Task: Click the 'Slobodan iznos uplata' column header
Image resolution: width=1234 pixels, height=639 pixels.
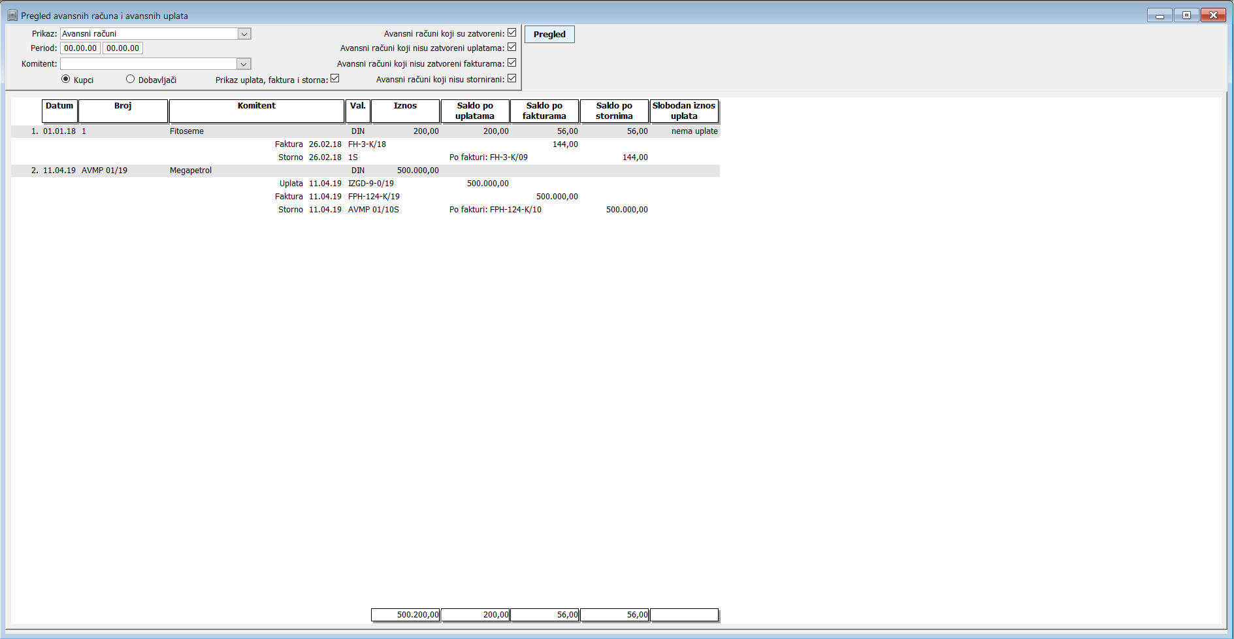Action: (x=684, y=110)
